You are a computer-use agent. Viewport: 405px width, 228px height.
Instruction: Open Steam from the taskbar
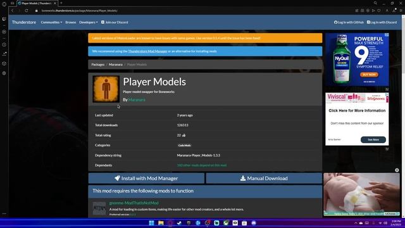[179, 223]
